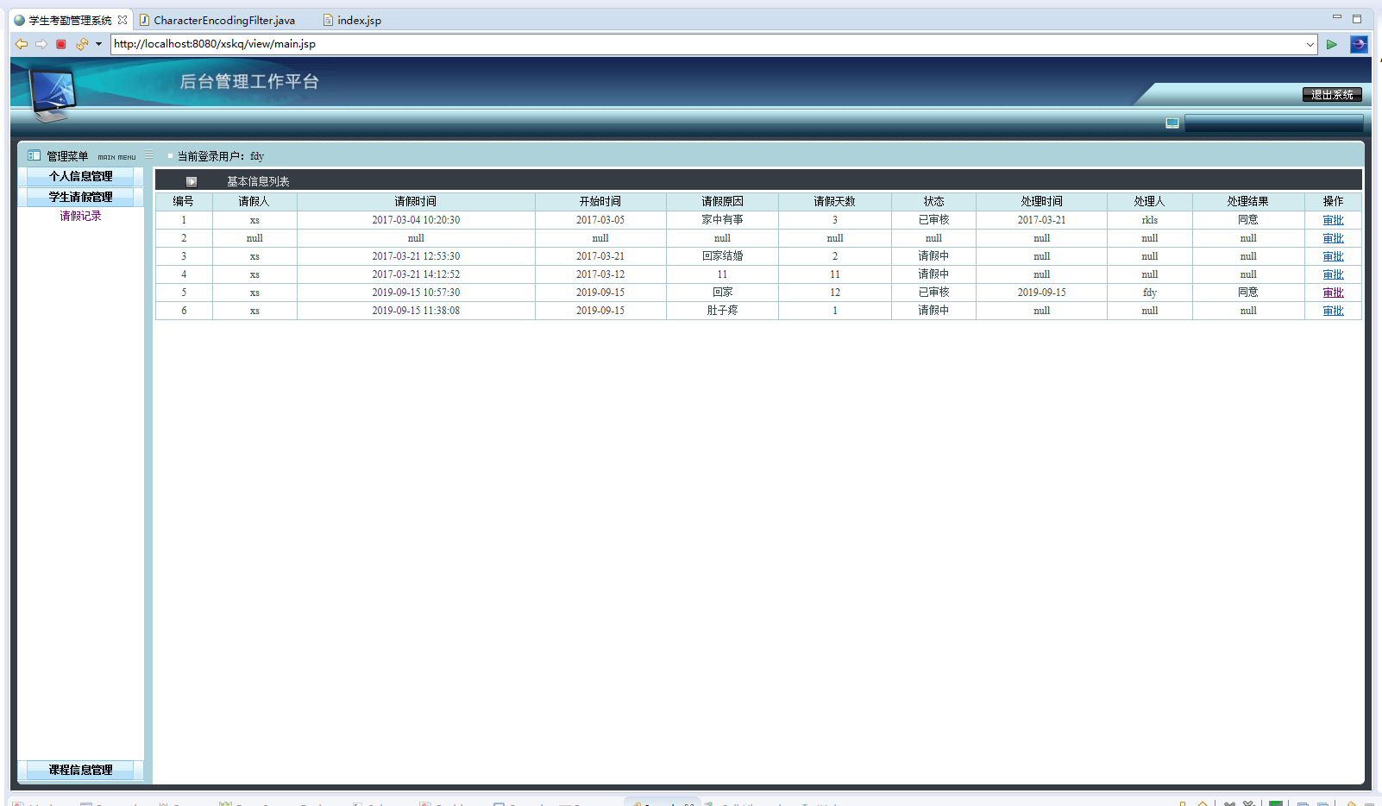Click the sidebar collapse handle icon
This screenshot has width=1382, height=806.
pyautogui.click(x=149, y=155)
